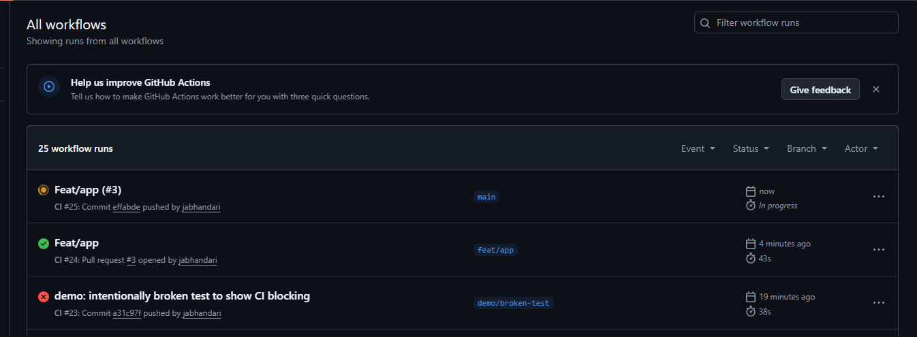
Task: Open the three-dot menu for broken-test run
Action: [x=879, y=303]
